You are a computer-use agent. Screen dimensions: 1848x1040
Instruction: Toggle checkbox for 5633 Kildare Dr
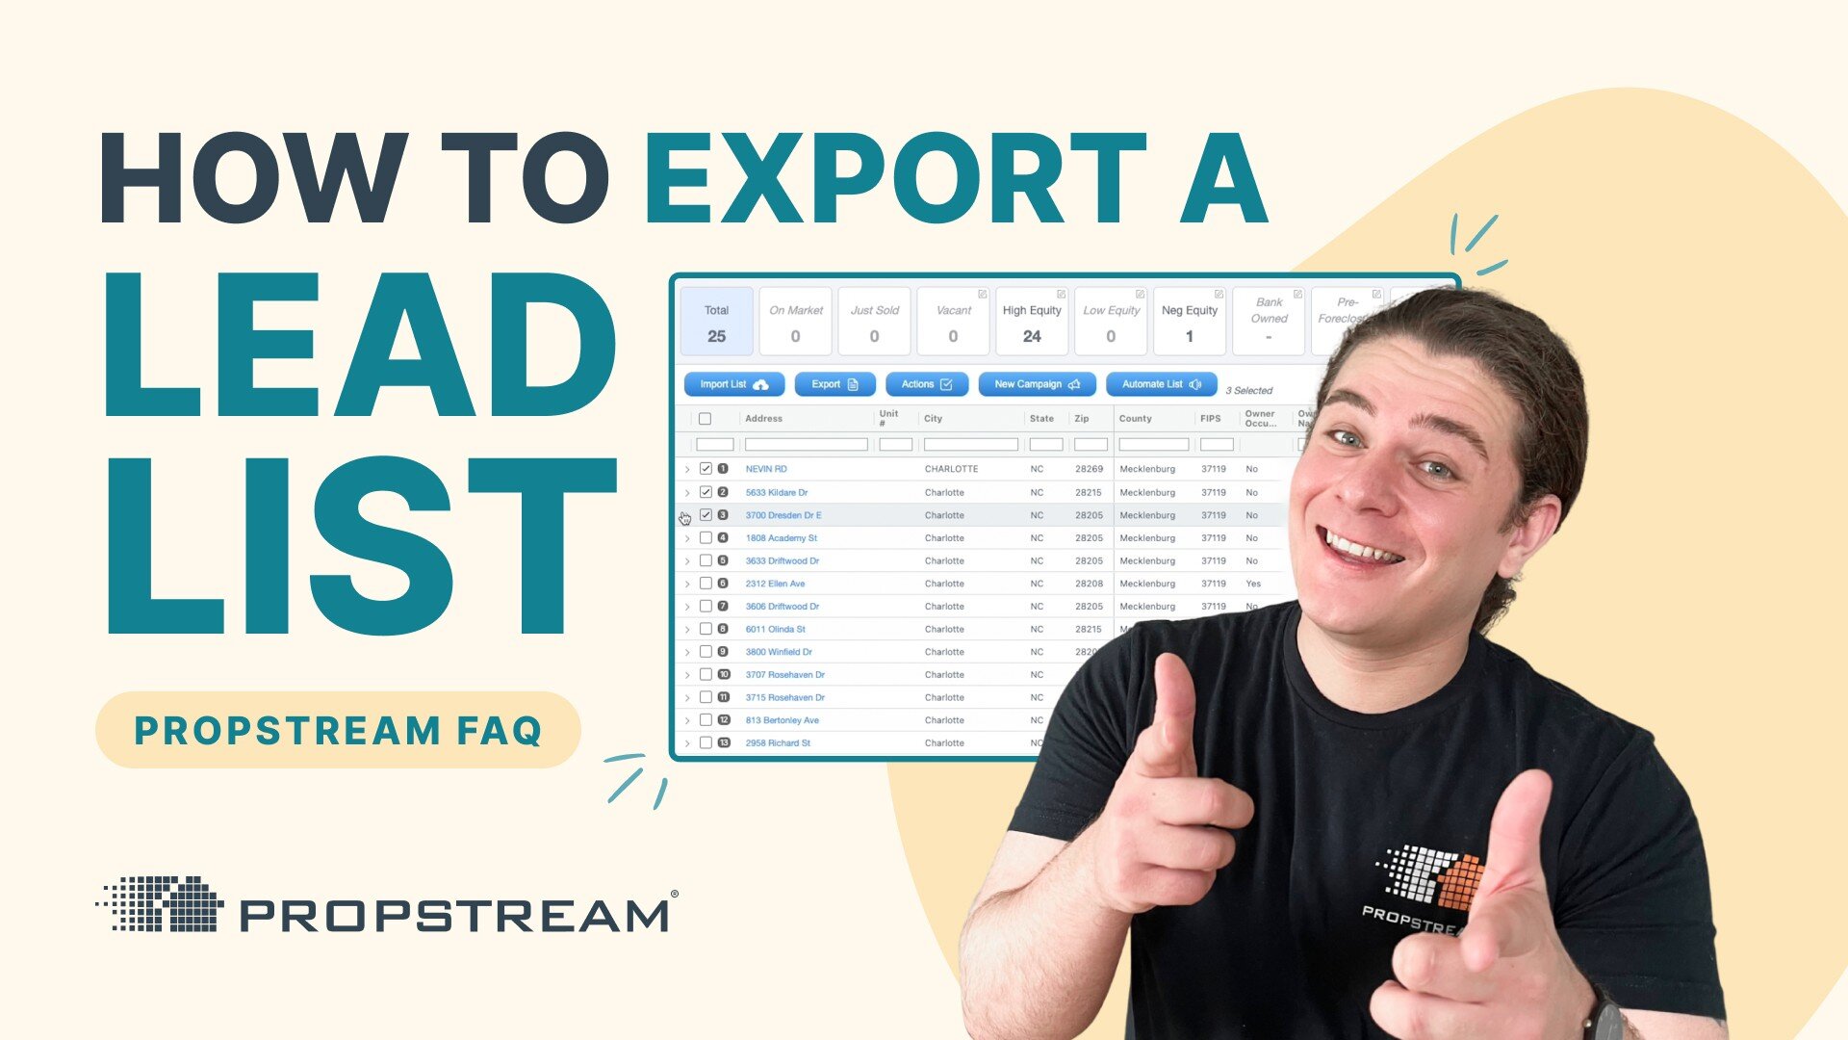(x=704, y=491)
